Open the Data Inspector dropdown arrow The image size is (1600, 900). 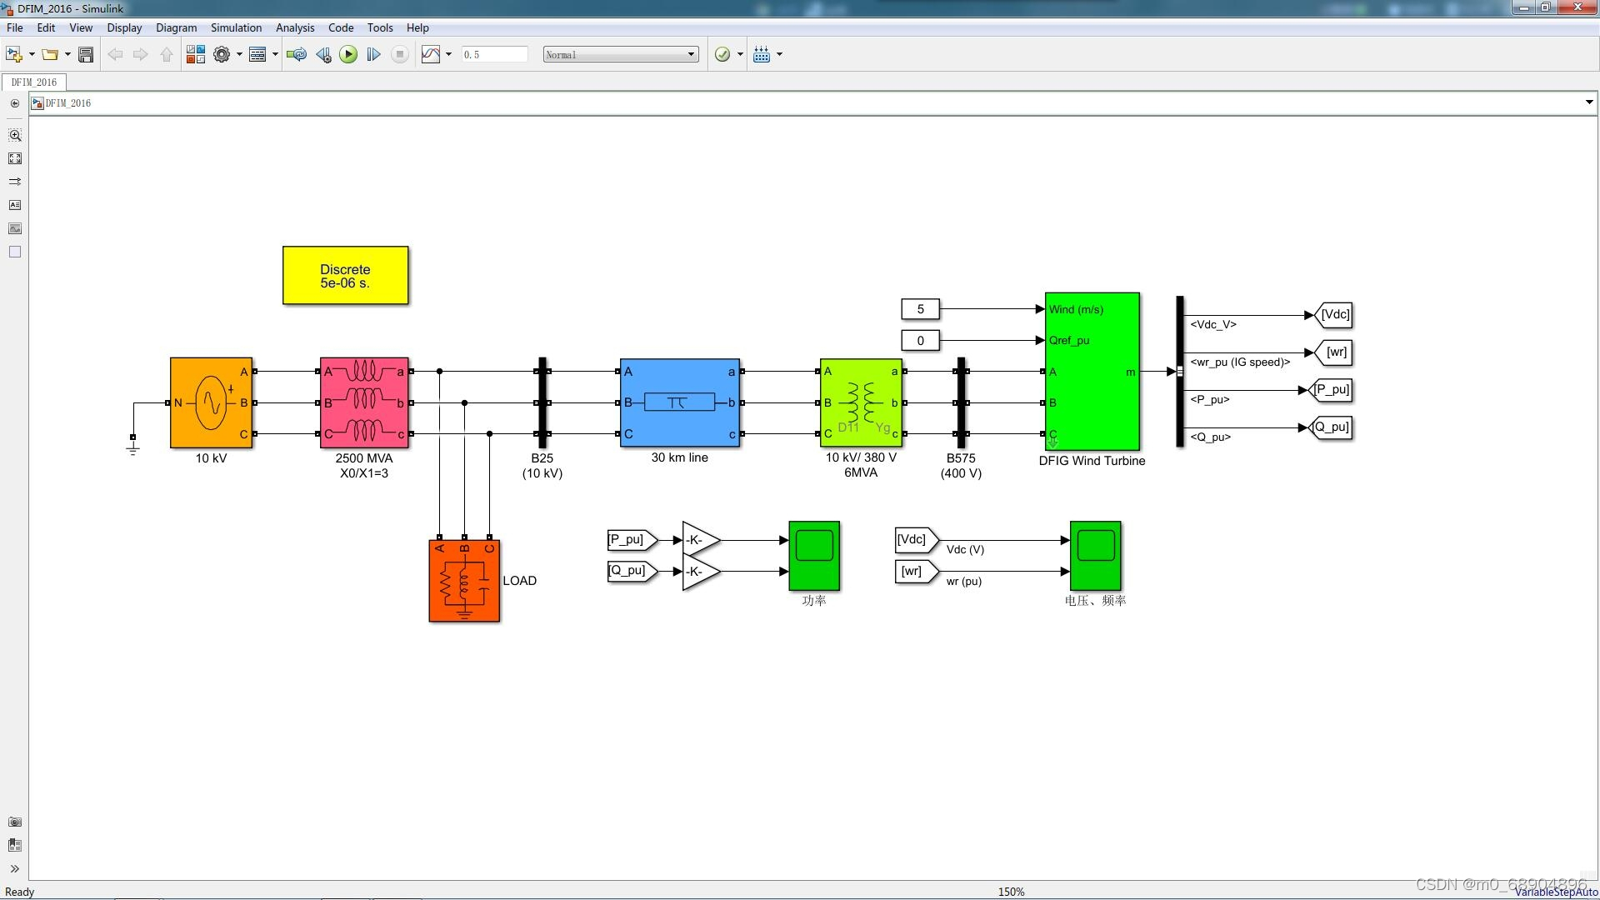(x=448, y=55)
